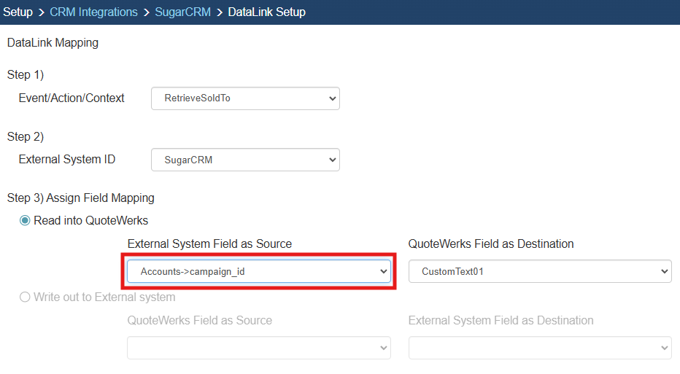Image resolution: width=680 pixels, height=374 pixels.
Task: Open the Accounts->campaign_id source field dropdown
Action: pyautogui.click(x=258, y=272)
